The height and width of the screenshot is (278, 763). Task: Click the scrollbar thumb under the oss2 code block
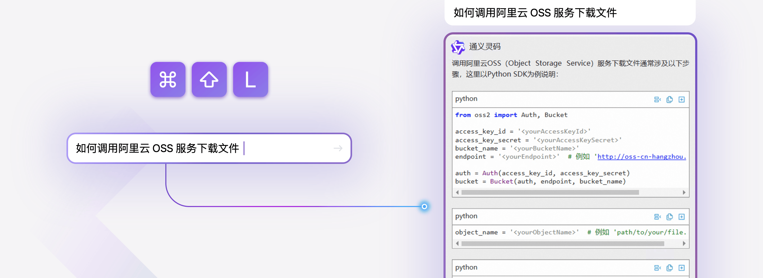click(x=550, y=192)
